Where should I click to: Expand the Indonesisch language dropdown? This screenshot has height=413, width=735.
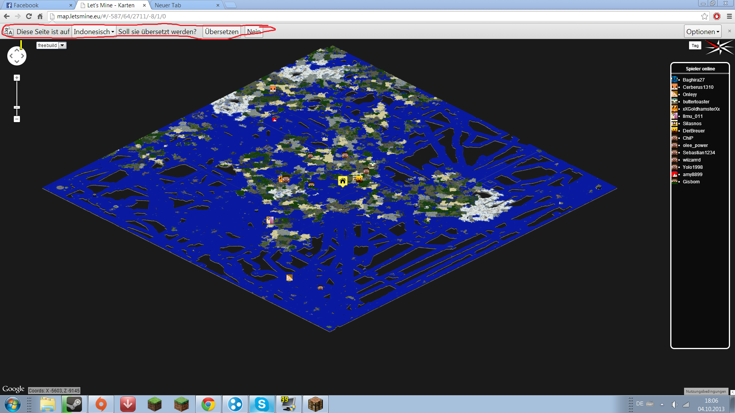tap(94, 31)
